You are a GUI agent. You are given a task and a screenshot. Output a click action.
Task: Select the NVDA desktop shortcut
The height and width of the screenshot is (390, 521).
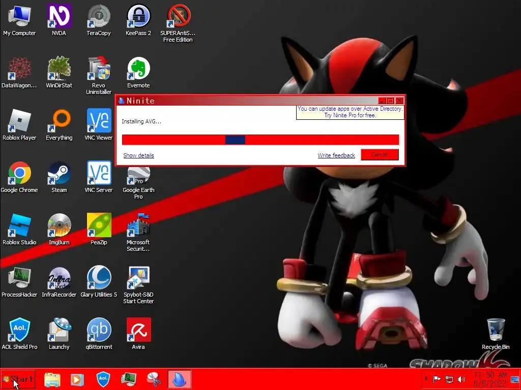click(x=59, y=20)
